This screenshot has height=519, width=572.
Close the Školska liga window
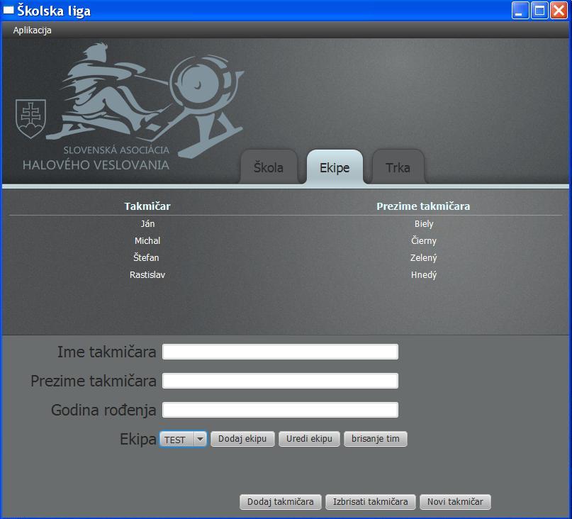point(559,10)
